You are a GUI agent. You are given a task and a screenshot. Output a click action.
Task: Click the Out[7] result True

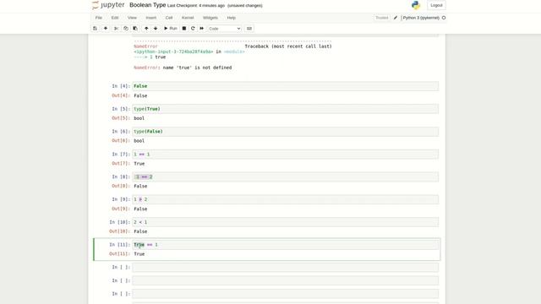[x=139, y=164]
